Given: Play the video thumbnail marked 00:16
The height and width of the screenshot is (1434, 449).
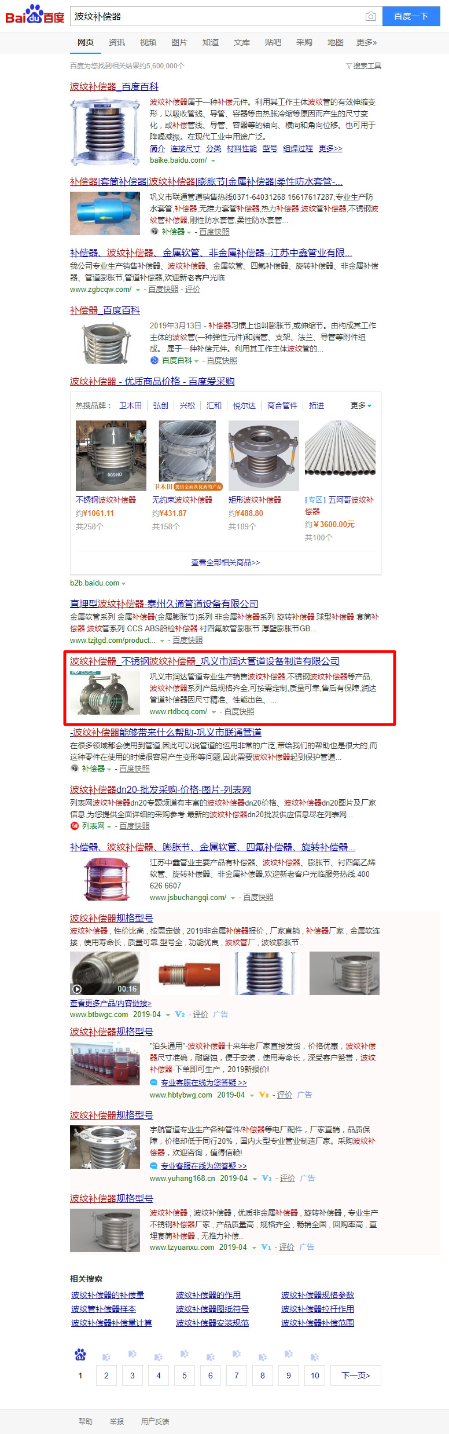Looking at the screenshot, I should (x=105, y=973).
